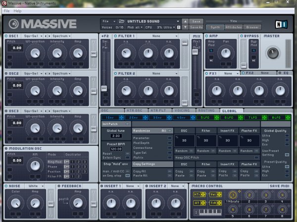The image size is (297, 222).
Task: Open the OSC1 Squ-Sw I wavetable dropdown
Action: [33, 36]
